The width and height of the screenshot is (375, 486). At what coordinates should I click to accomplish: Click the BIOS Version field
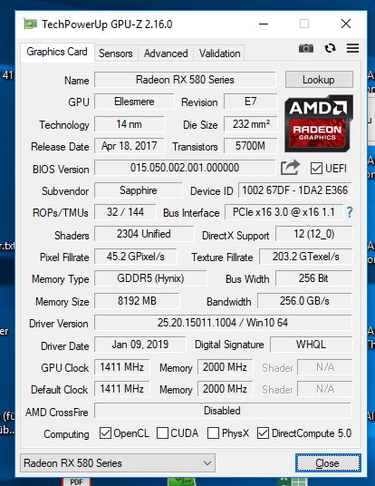[x=185, y=168]
